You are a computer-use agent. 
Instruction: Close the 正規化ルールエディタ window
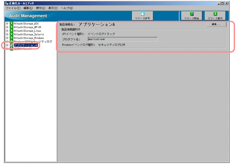point(227,3)
